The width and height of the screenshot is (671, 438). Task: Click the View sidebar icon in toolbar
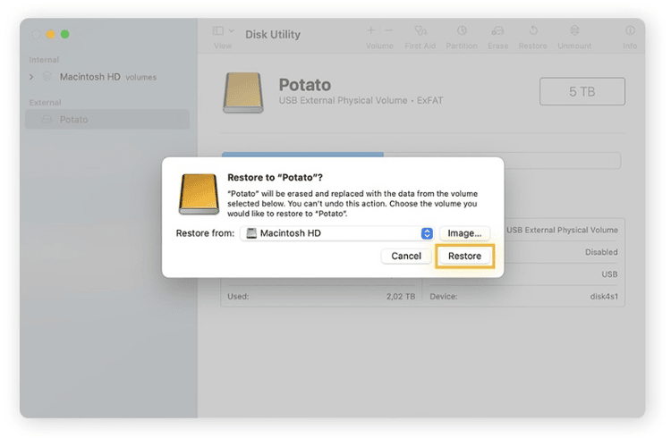tap(217, 30)
